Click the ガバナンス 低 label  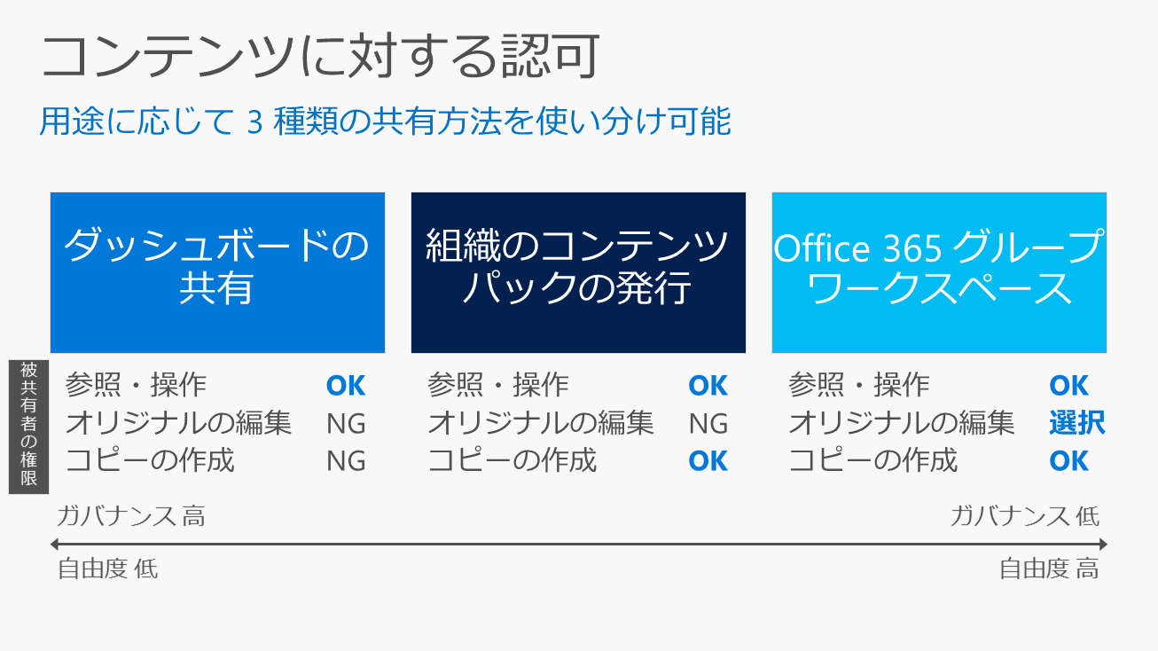(1024, 516)
